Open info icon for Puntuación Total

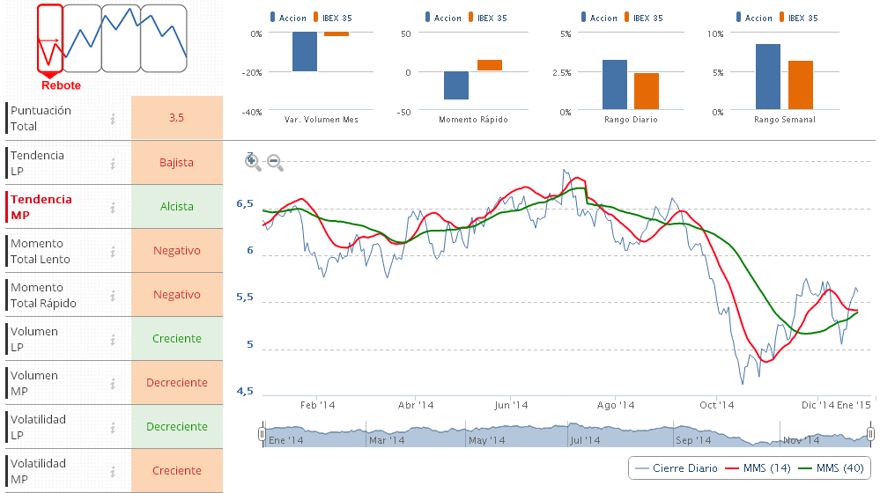tap(113, 119)
